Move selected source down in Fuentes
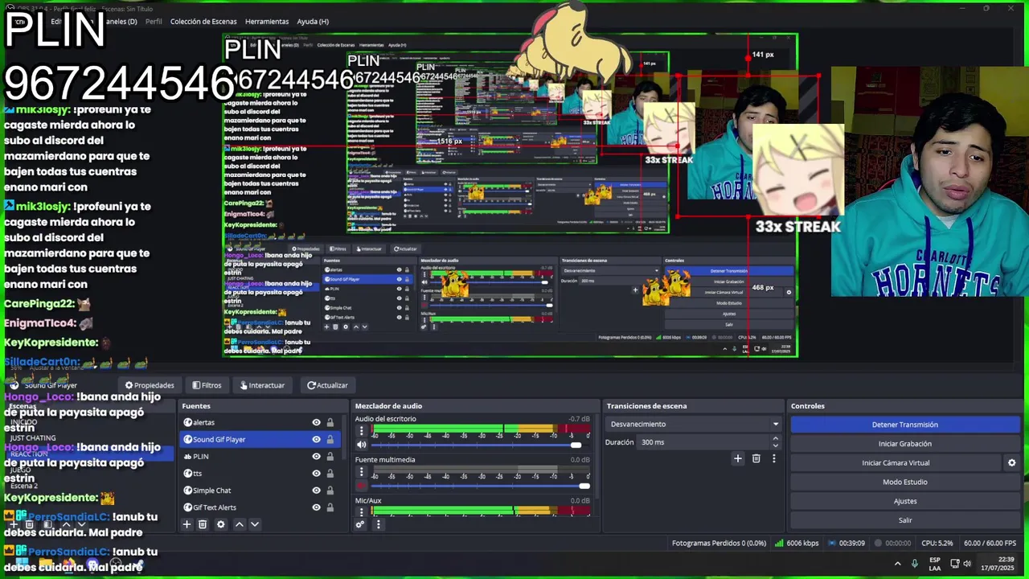The height and width of the screenshot is (579, 1029). tap(254, 524)
